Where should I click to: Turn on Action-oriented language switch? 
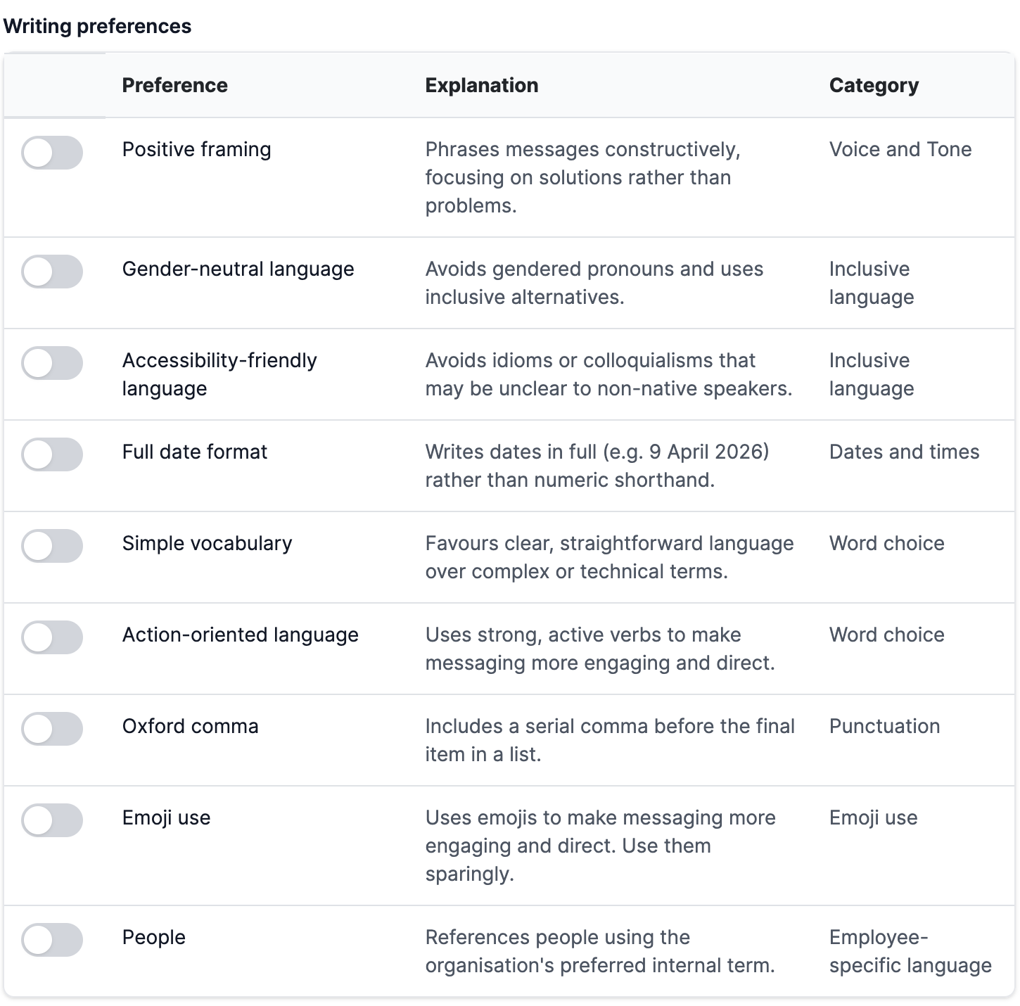pyautogui.click(x=52, y=637)
